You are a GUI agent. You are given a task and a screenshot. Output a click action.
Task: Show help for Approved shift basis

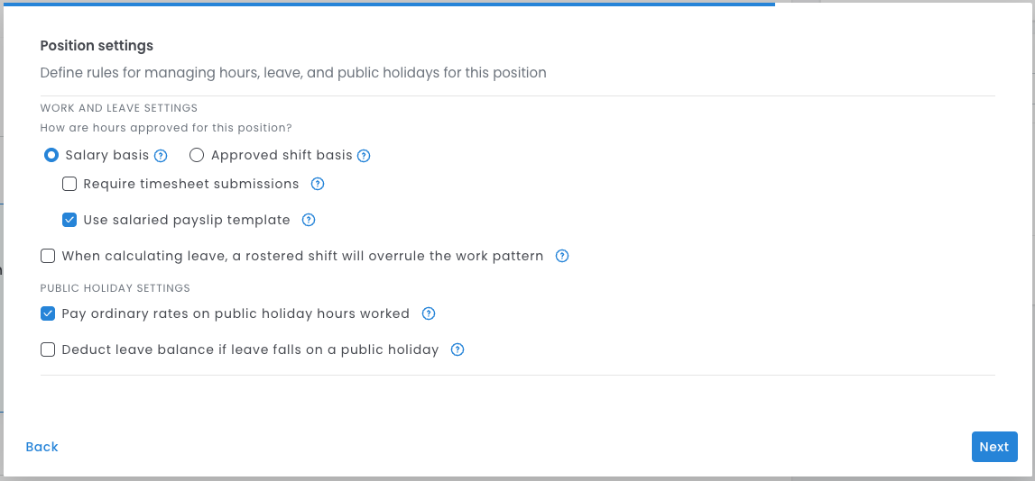click(x=364, y=156)
